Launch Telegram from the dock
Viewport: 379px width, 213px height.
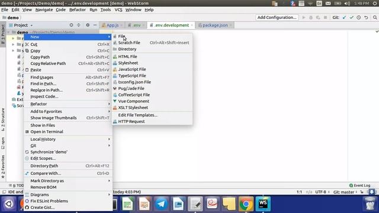tap(161, 204)
